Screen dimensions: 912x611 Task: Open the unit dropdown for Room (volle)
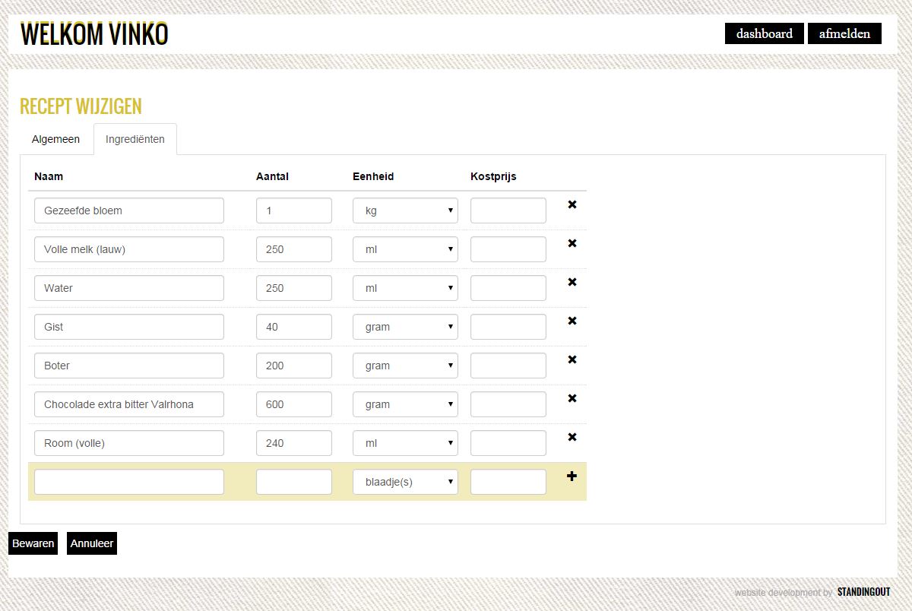coord(405,443)
